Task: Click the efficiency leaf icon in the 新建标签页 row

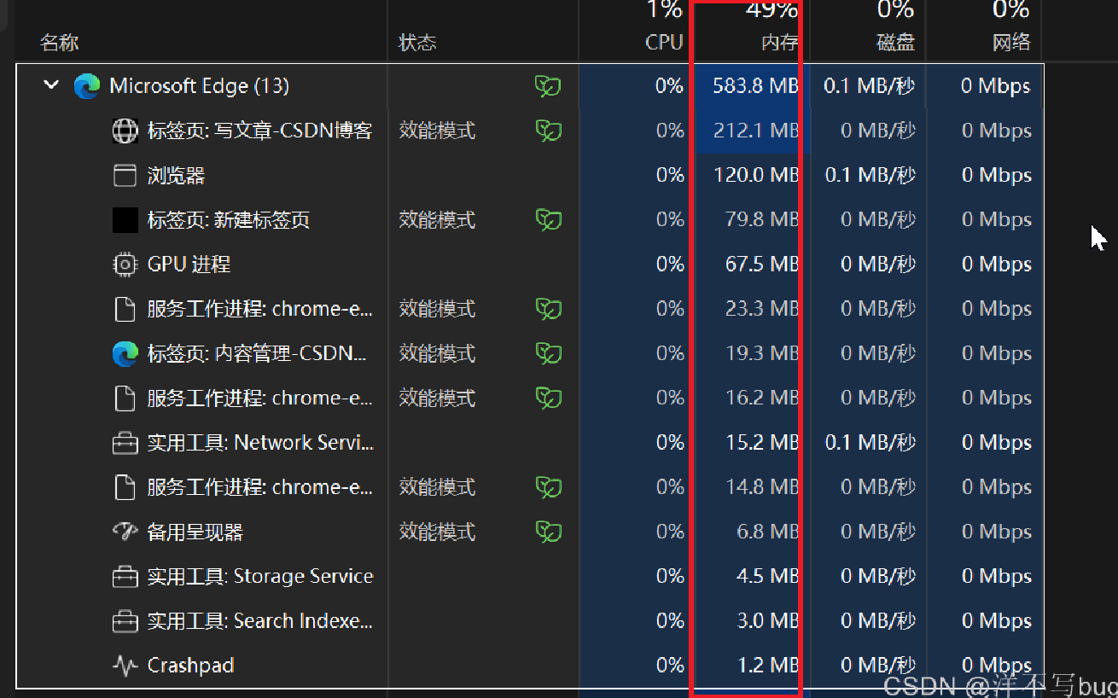Action: (548, 220)
